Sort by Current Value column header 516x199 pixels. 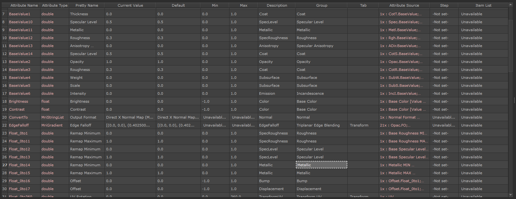point(130,5)
